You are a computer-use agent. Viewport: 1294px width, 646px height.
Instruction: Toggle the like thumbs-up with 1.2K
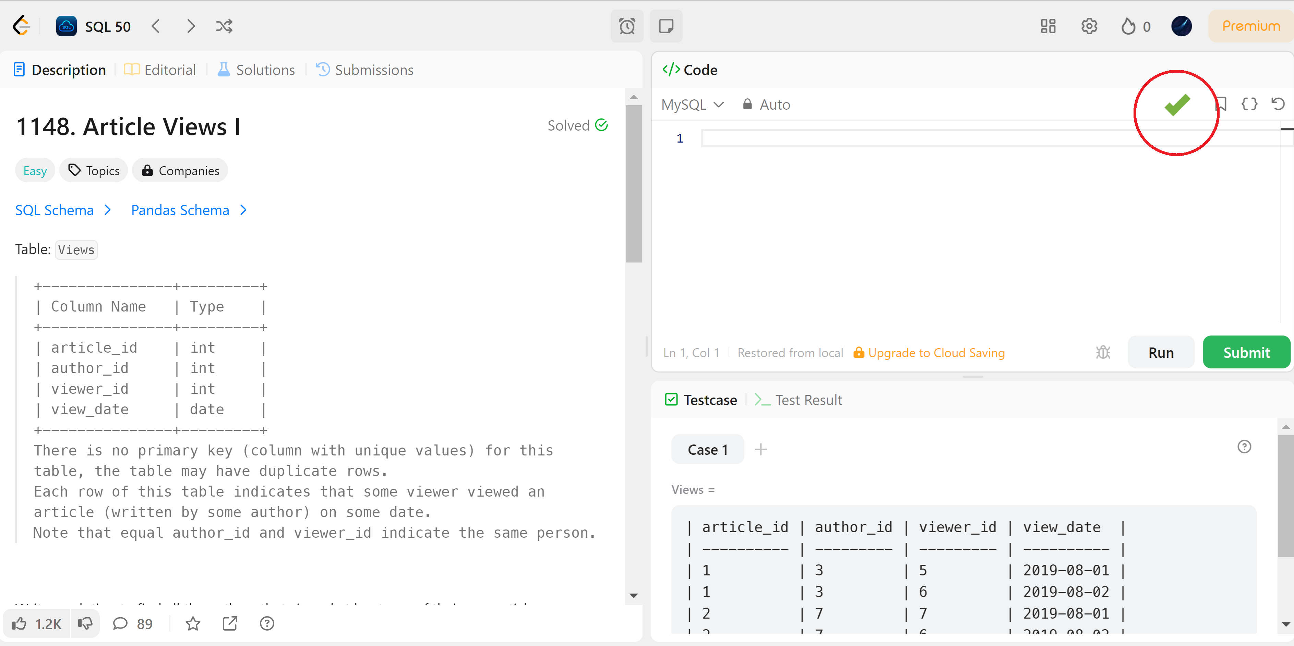pyautogui.click(x=36, y=623)
